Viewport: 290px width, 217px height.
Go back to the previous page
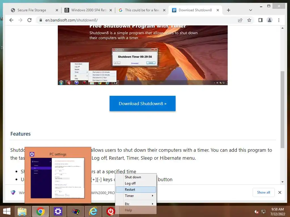click(11, 20)
